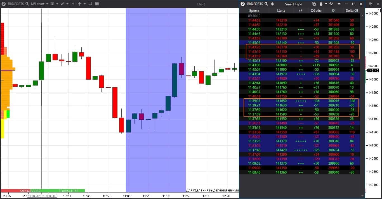Toggle the pin on Smart Tape window
Screen dimensions: 382x199
coord(338,4)
